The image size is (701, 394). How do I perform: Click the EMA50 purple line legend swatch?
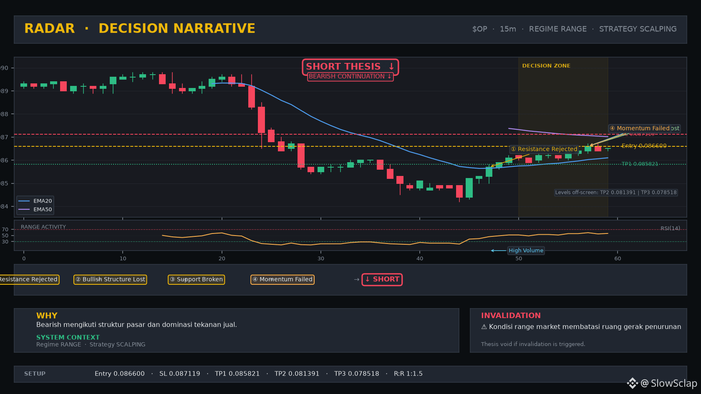pos(24,209)
